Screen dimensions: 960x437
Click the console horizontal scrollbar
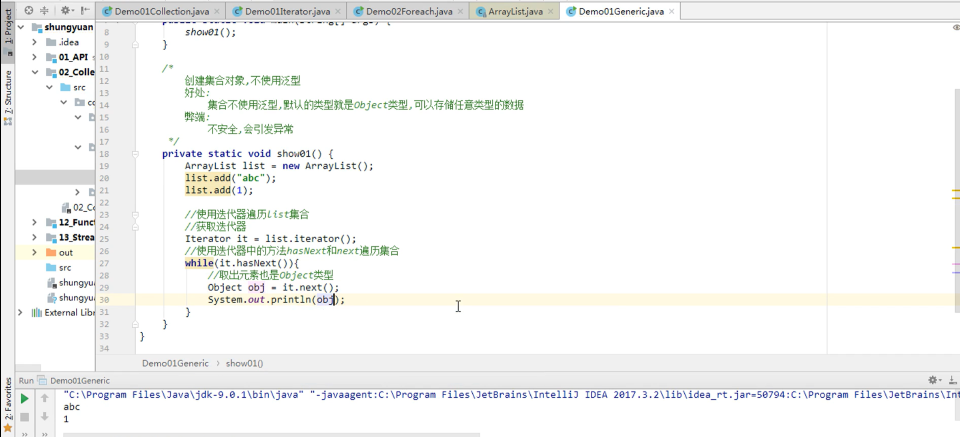(272, 435)
